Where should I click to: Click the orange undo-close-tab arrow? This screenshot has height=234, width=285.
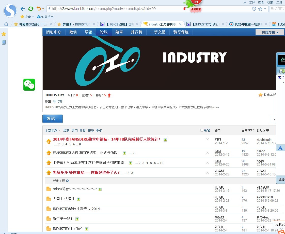[39, 8]
